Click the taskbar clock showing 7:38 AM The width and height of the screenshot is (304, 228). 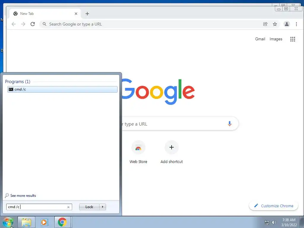[x=289, y=222]
